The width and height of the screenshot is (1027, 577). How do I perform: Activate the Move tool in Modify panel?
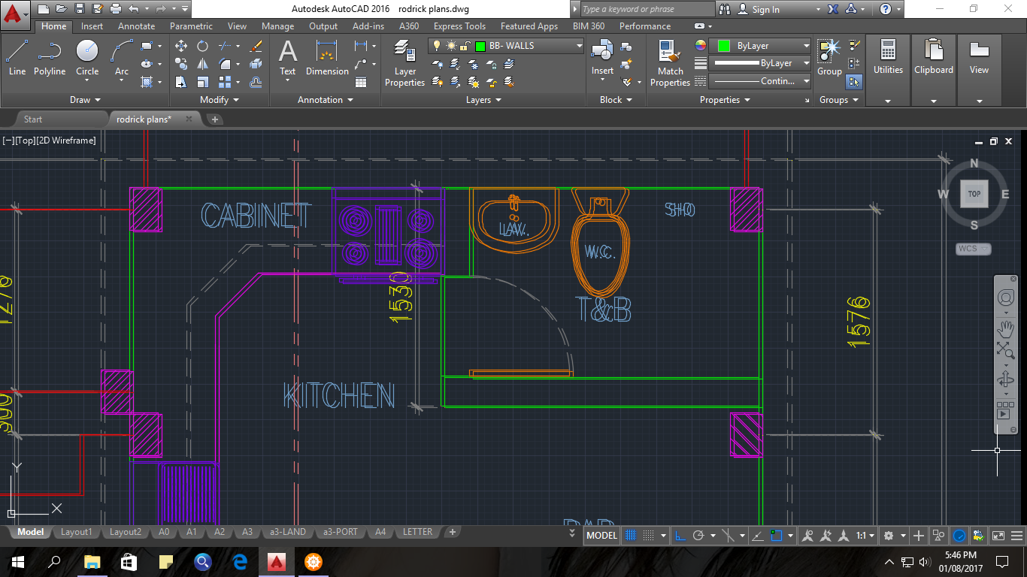(181, 46)
